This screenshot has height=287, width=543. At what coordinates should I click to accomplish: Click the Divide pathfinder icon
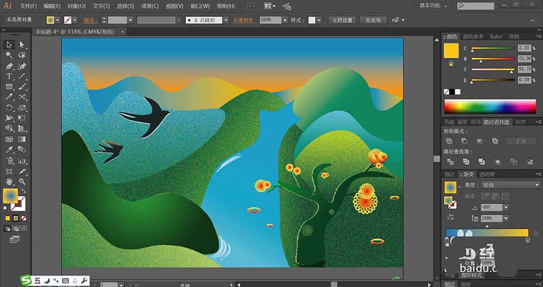pyautogui.click(x=450, y=161)
